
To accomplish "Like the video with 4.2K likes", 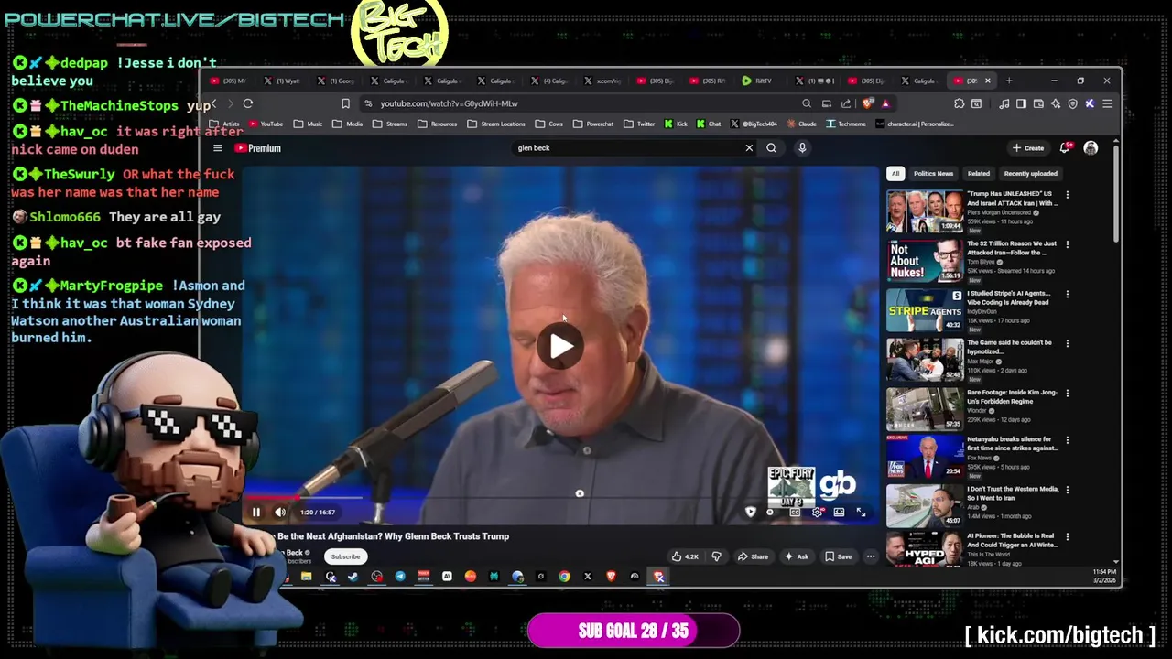I will point(685,556).
